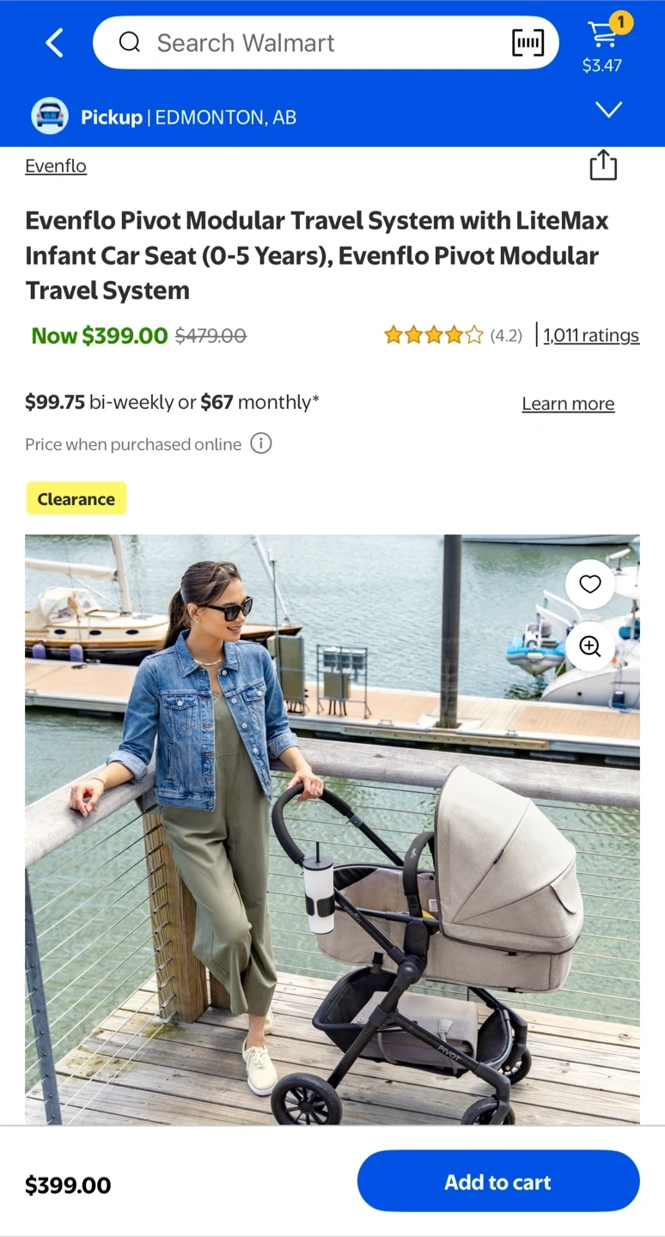Screen dimensions: 665x1237
Task: Click the Add to cart button
Action: pos(498,1181)
